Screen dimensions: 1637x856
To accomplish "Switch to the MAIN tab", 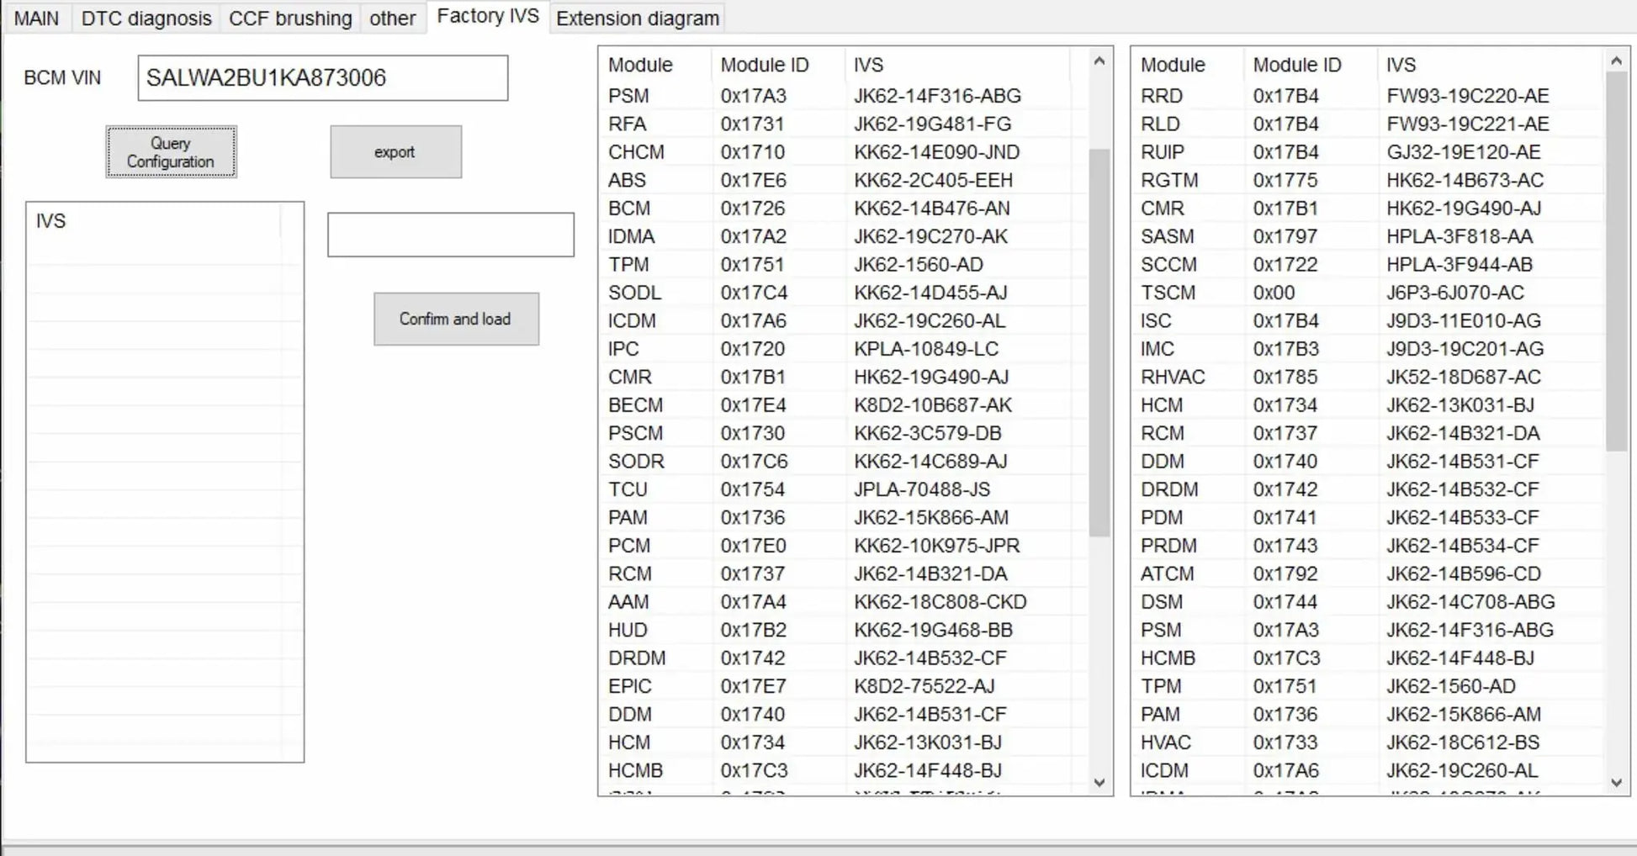I will click(37, 18).
